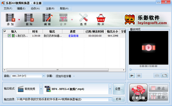
Task: Click the scroll right arrow of file list
Action: tap(124, 70)
